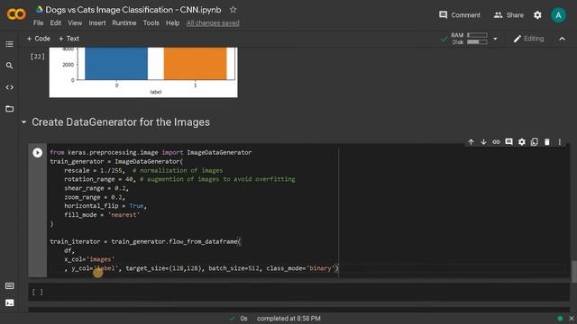577x324 pixels.
Task: Open the Tools menu
Action: click(151, 22)
